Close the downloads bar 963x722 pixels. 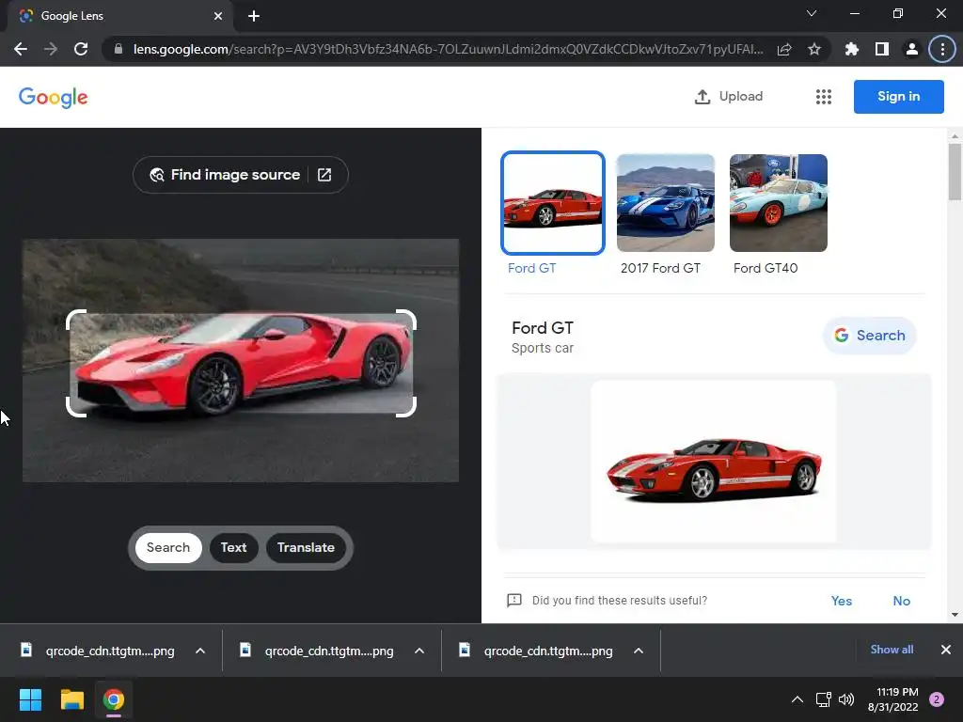[946, 650]
